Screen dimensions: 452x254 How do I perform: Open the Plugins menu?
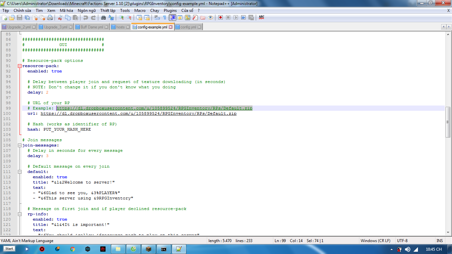[170, 11]
